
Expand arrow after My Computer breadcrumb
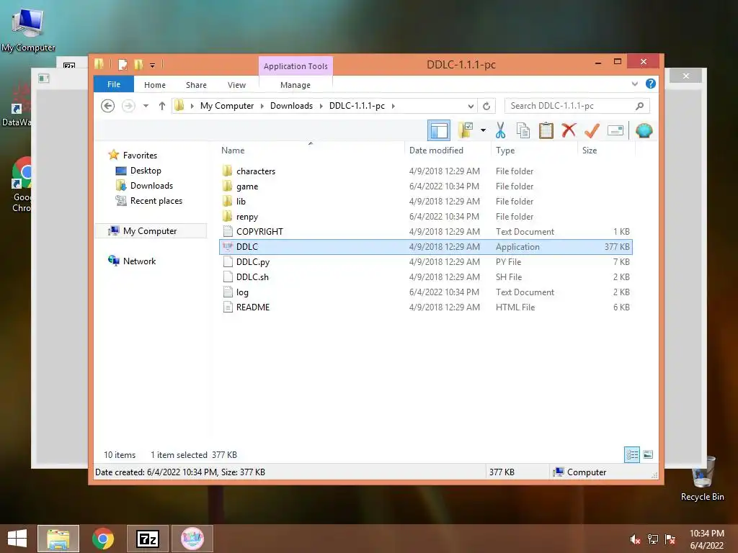[x=262, y=106]
